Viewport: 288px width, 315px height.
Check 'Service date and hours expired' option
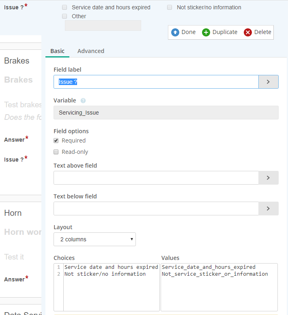point(64,7)
